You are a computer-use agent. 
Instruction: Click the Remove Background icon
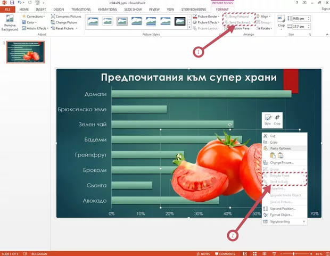point(10,23)
